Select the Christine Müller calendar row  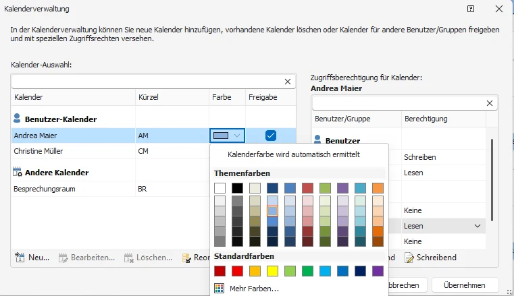click(x=111, y=151)
